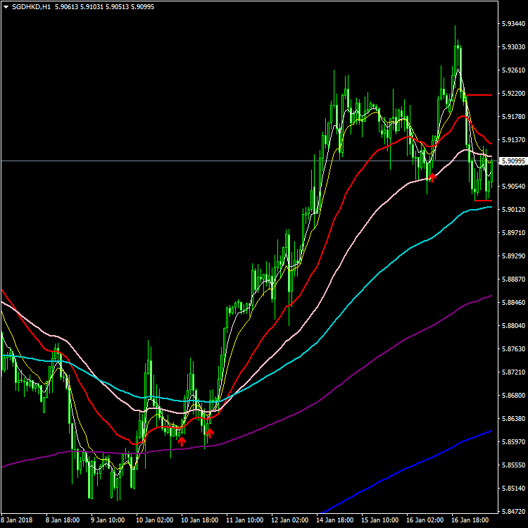Click the high price value 5.91031
The image size is (528, 528).
[92, 7]
